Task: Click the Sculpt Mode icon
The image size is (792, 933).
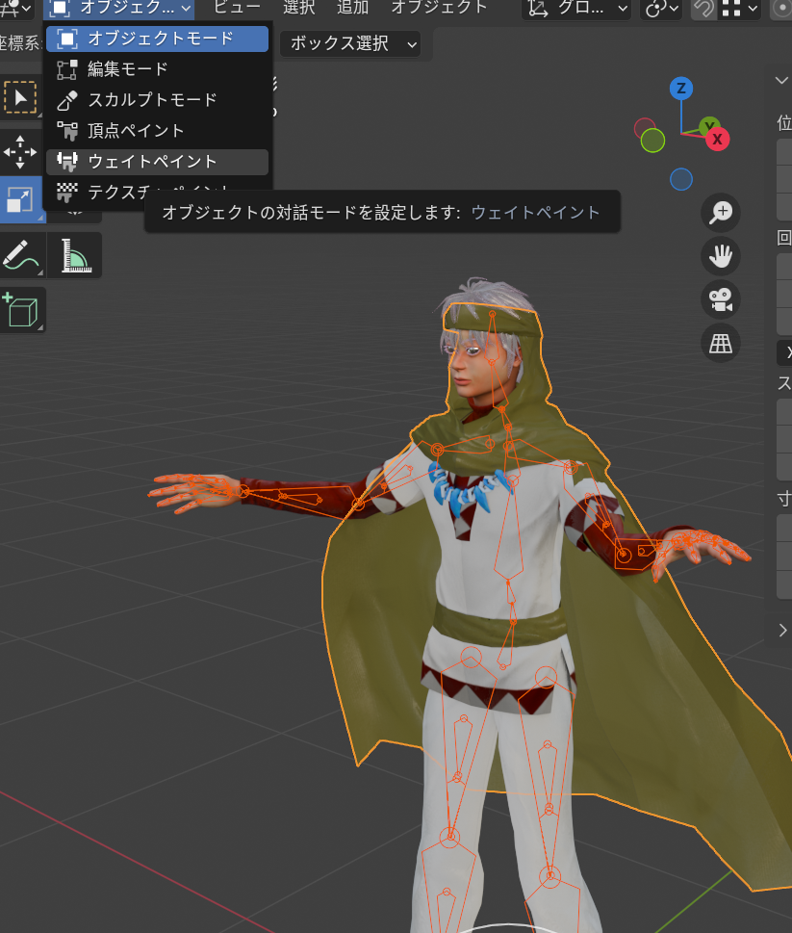Action: click(66, 100)
